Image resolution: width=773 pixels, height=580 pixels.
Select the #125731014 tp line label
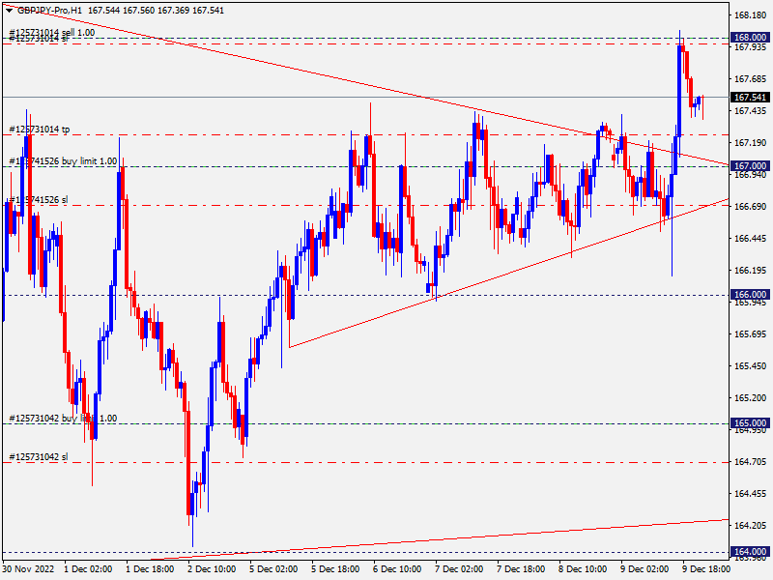[40, 130]
